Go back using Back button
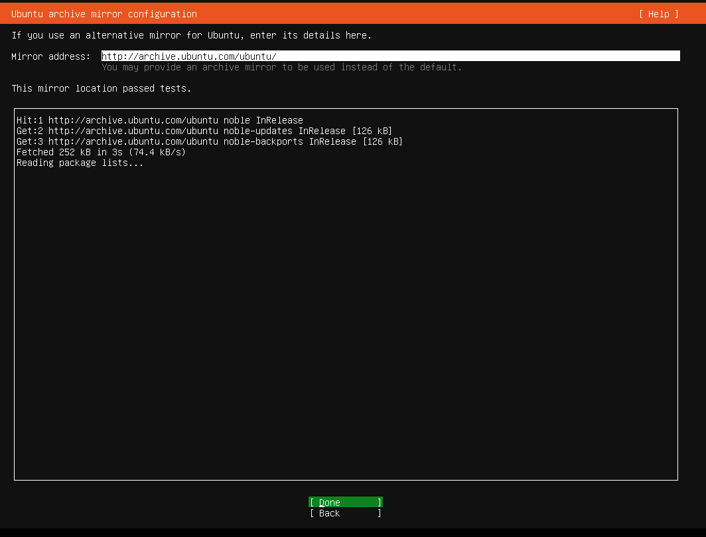The height and width of the screenshot is (537, 706). 345,513
